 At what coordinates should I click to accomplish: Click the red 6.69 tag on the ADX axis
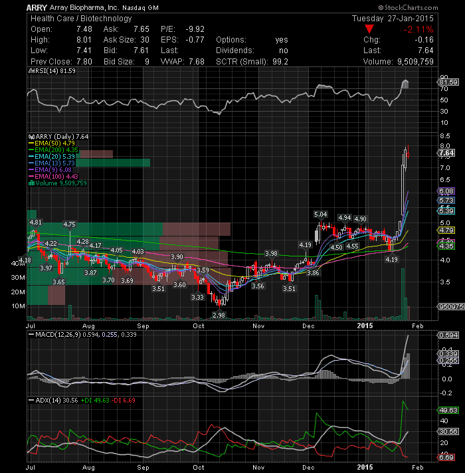coord(446,458)
